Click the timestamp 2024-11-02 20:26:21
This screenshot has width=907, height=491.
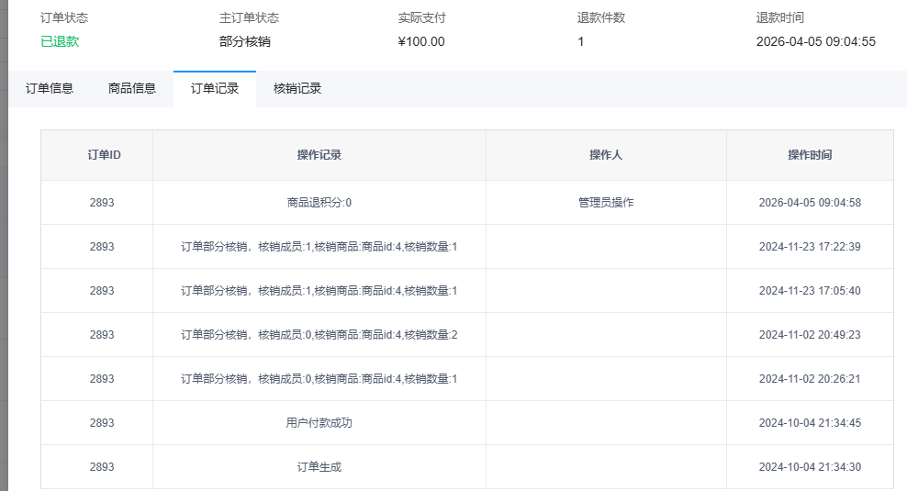[x=810, y=379]
